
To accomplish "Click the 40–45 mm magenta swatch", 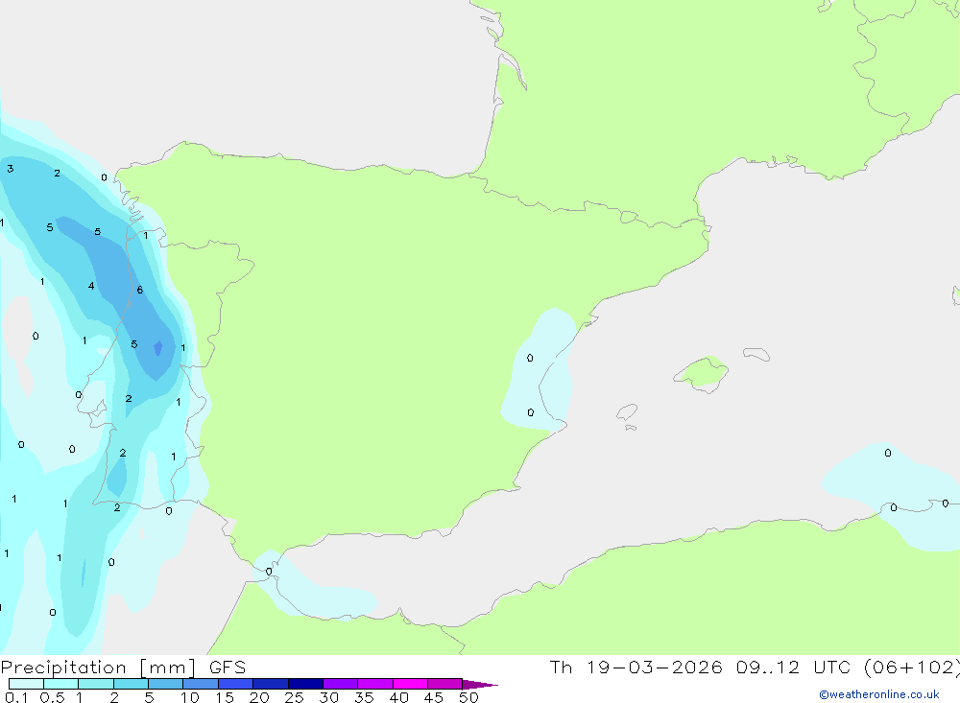I will tap(410, 684).
